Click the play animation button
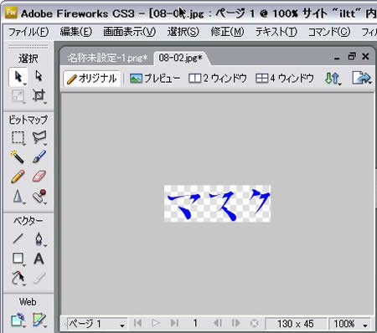The width and height of the screenshot is (377, 333). (x=156, y=323)
